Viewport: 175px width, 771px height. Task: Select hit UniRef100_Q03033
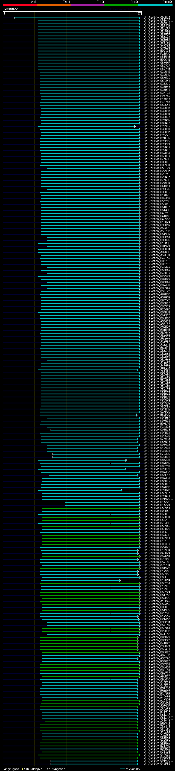click(157, 445)
